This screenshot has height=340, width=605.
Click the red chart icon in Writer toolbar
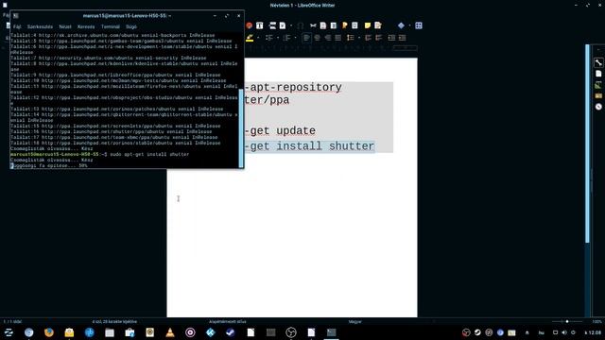249,25
